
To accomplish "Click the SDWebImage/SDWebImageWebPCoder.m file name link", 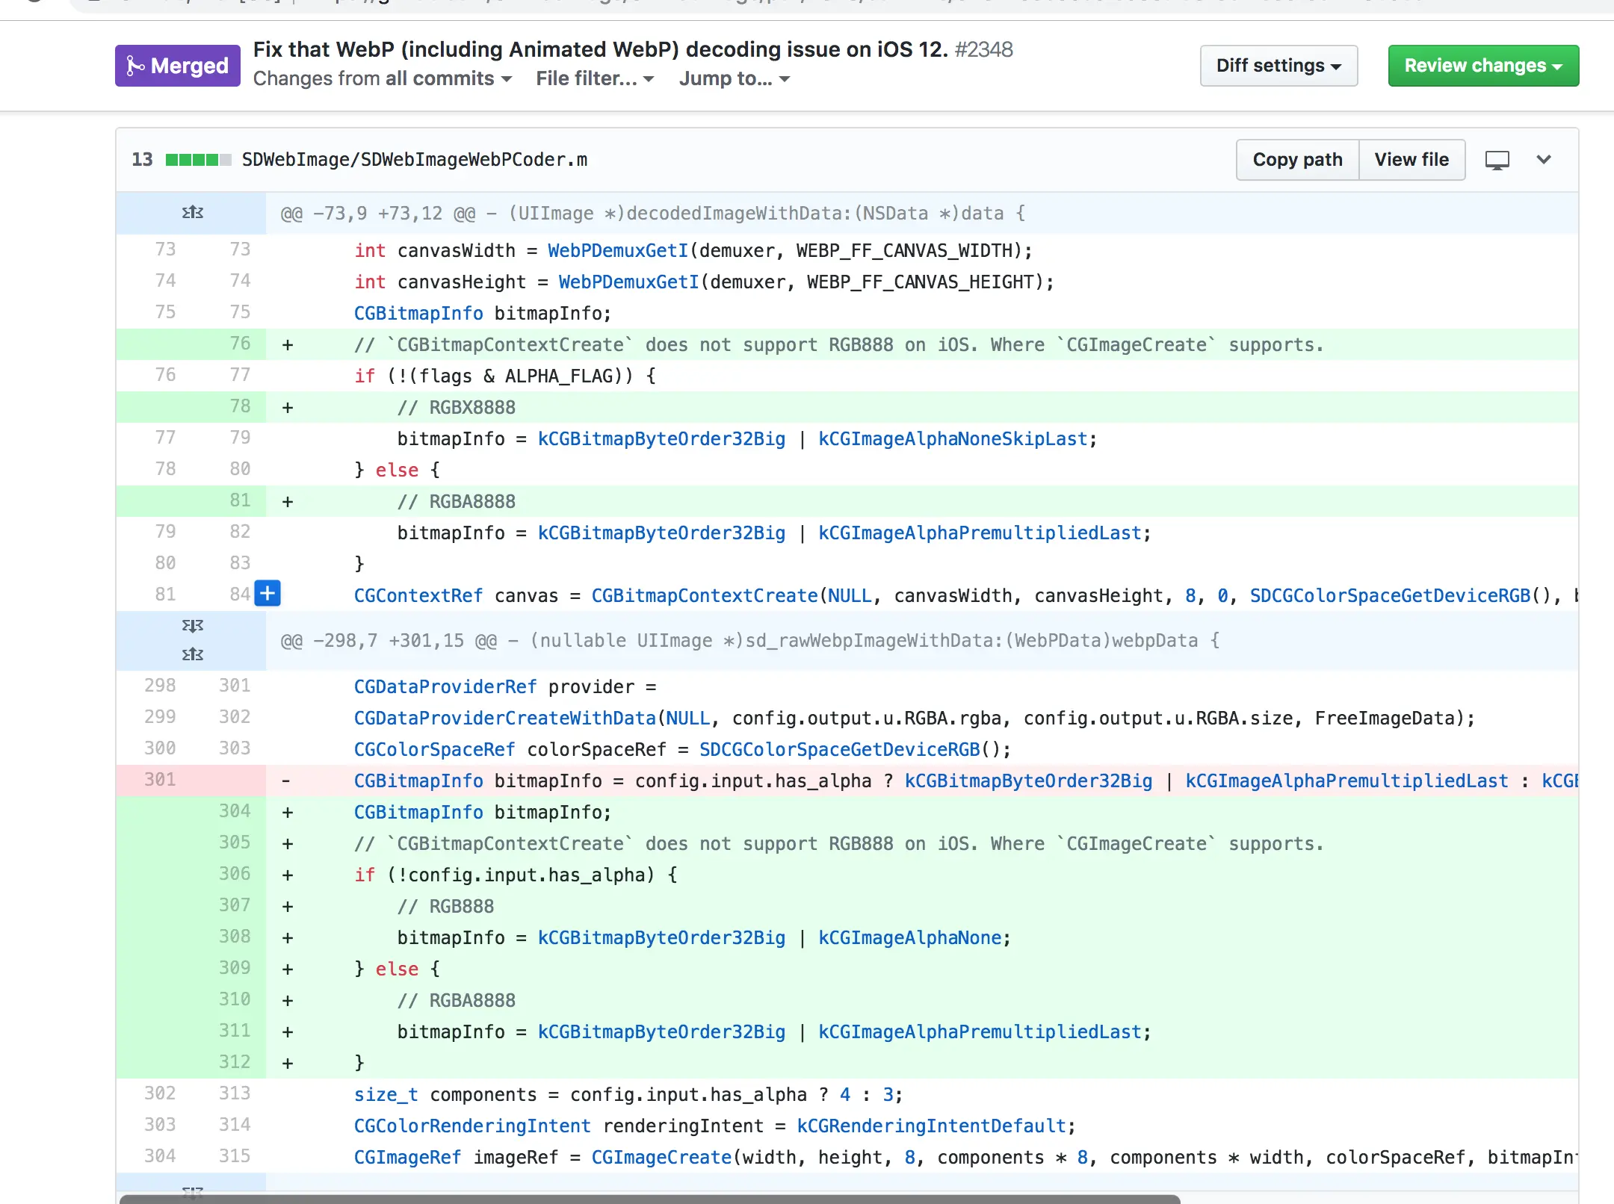I will [415, 160].
